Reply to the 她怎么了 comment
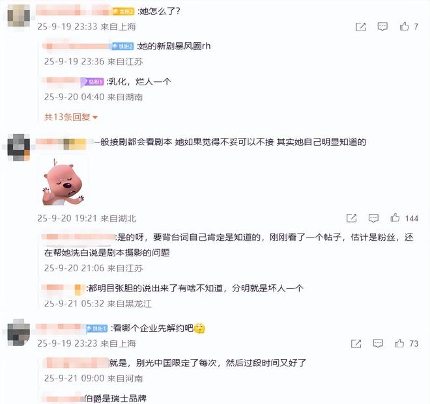 (382, 27)
